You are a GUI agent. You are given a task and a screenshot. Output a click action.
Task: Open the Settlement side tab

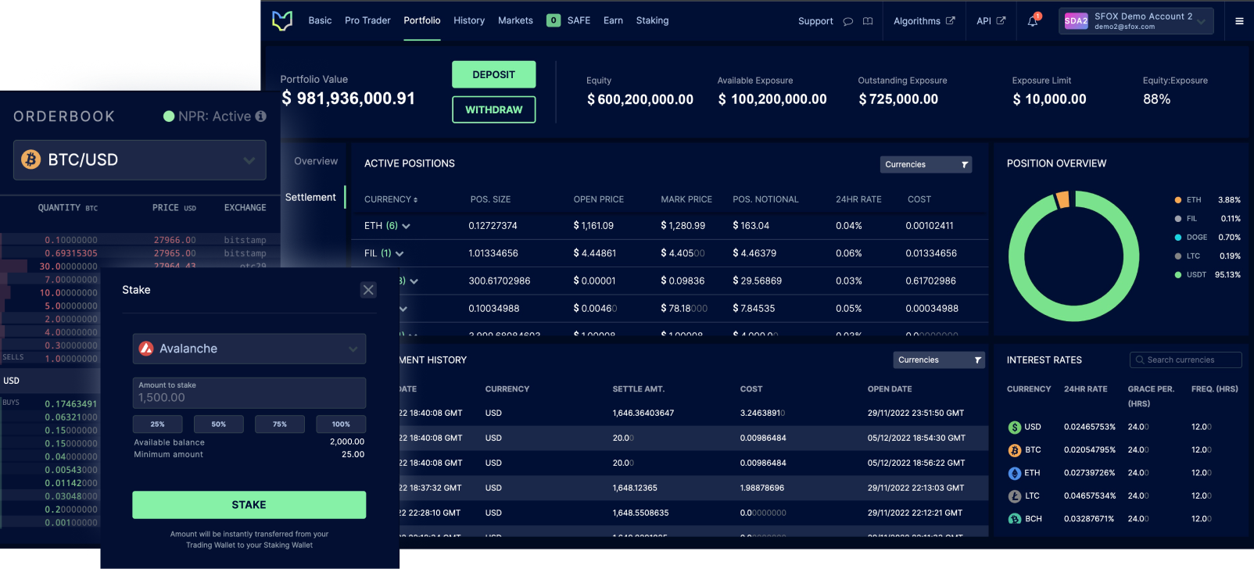pyautogui.click(x=311, y=197)
